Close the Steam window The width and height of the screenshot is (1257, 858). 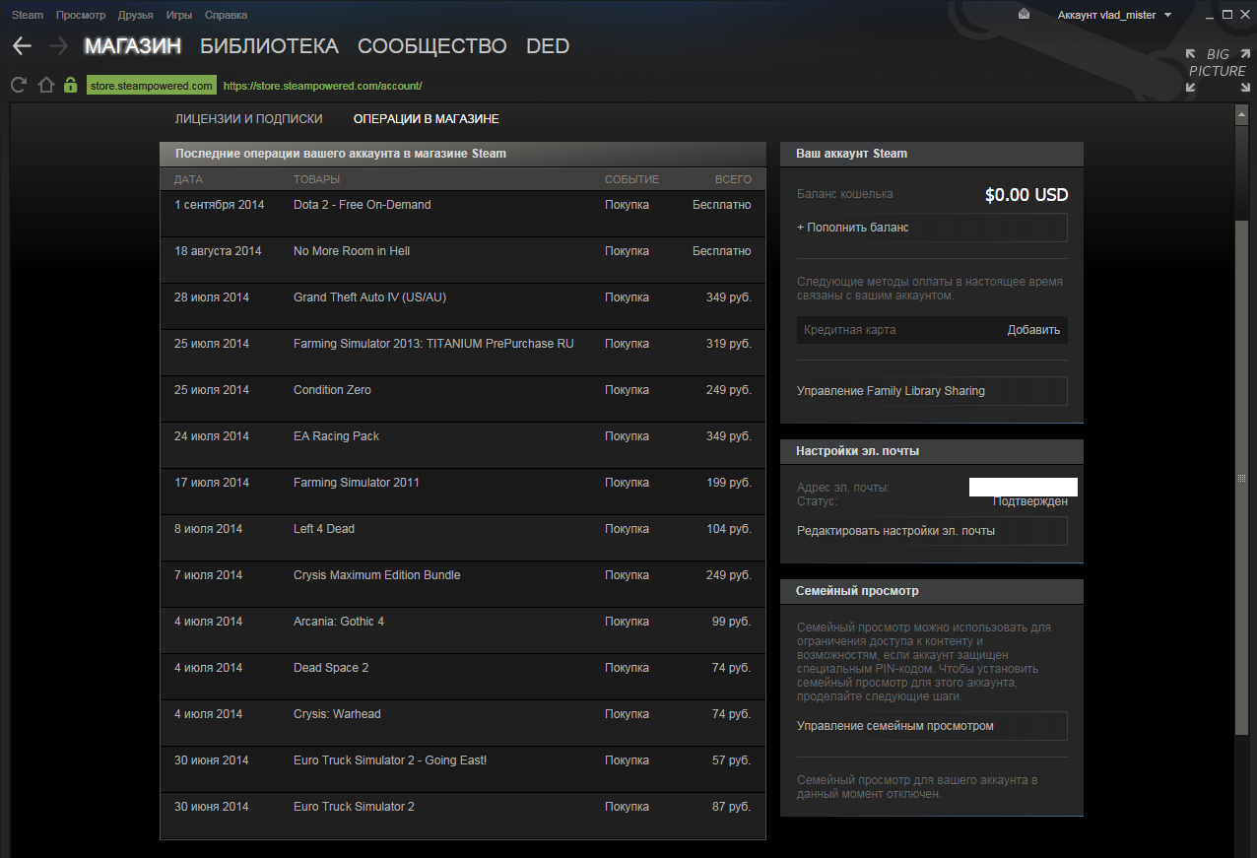pyautogui.click(x=1243, y=14)
